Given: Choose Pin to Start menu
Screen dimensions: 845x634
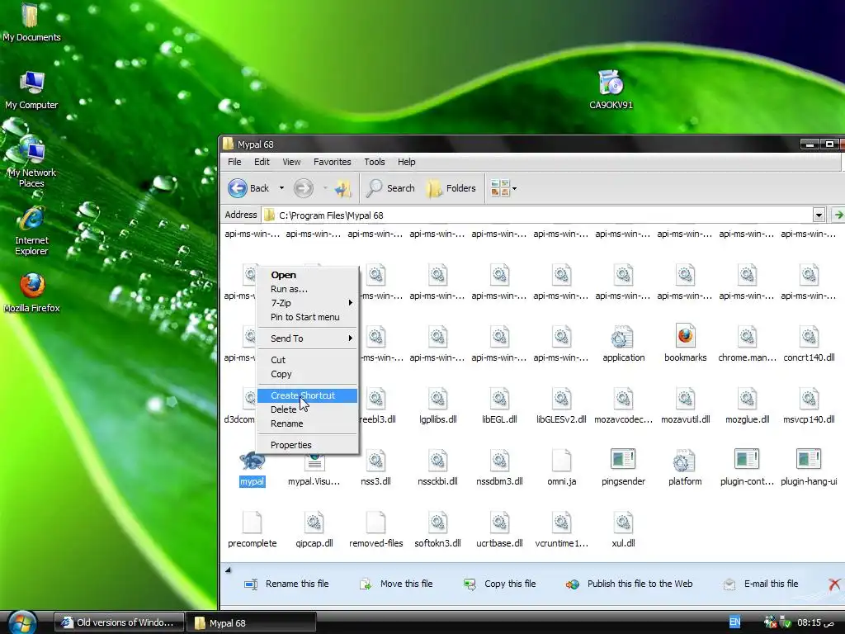Looking at the screenshot, I should [x=307, y=317].
